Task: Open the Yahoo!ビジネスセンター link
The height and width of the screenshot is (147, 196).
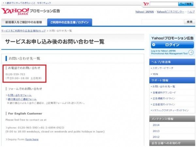Action: point(171,12)
